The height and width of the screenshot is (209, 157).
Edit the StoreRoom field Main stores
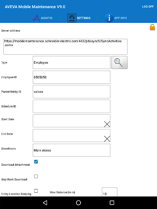coord(72,150)
